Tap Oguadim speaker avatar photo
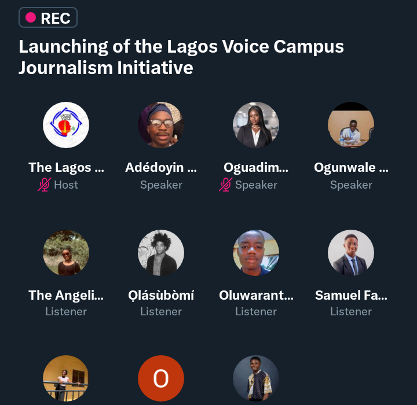Viewport: 417px width, 405px height. click(x=256, y=125)
